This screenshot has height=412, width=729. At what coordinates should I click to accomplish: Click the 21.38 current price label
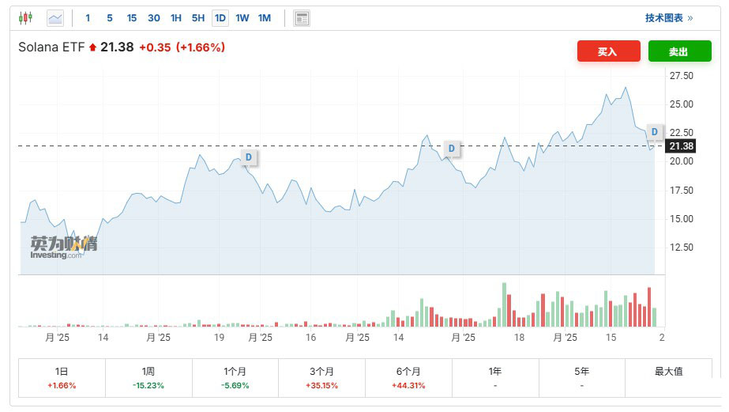click(x=681, y=146)
